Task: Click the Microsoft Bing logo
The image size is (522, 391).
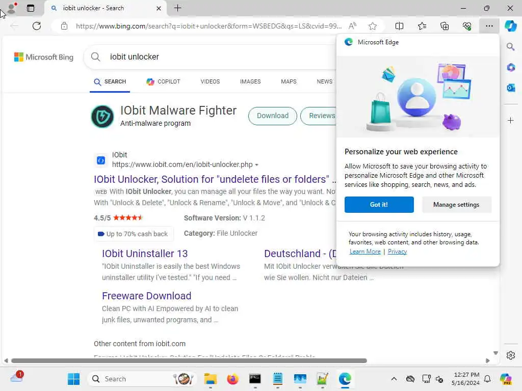Action: click(x=44, y=57)
